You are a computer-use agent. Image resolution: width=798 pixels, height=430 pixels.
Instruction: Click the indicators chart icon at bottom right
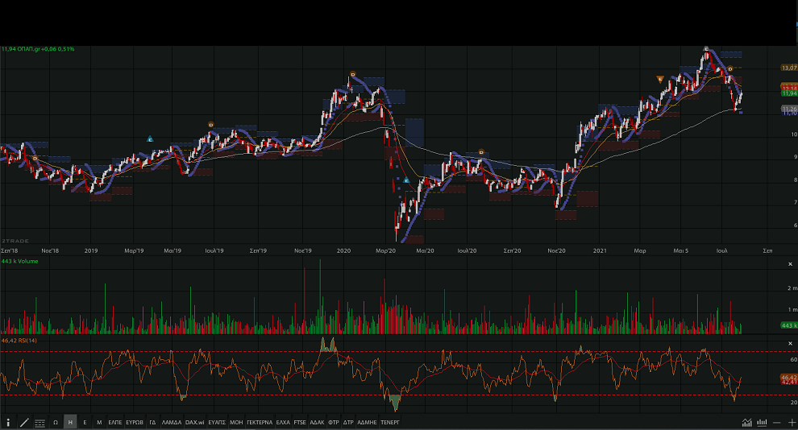pyautogui.click(x=747, y=422)
